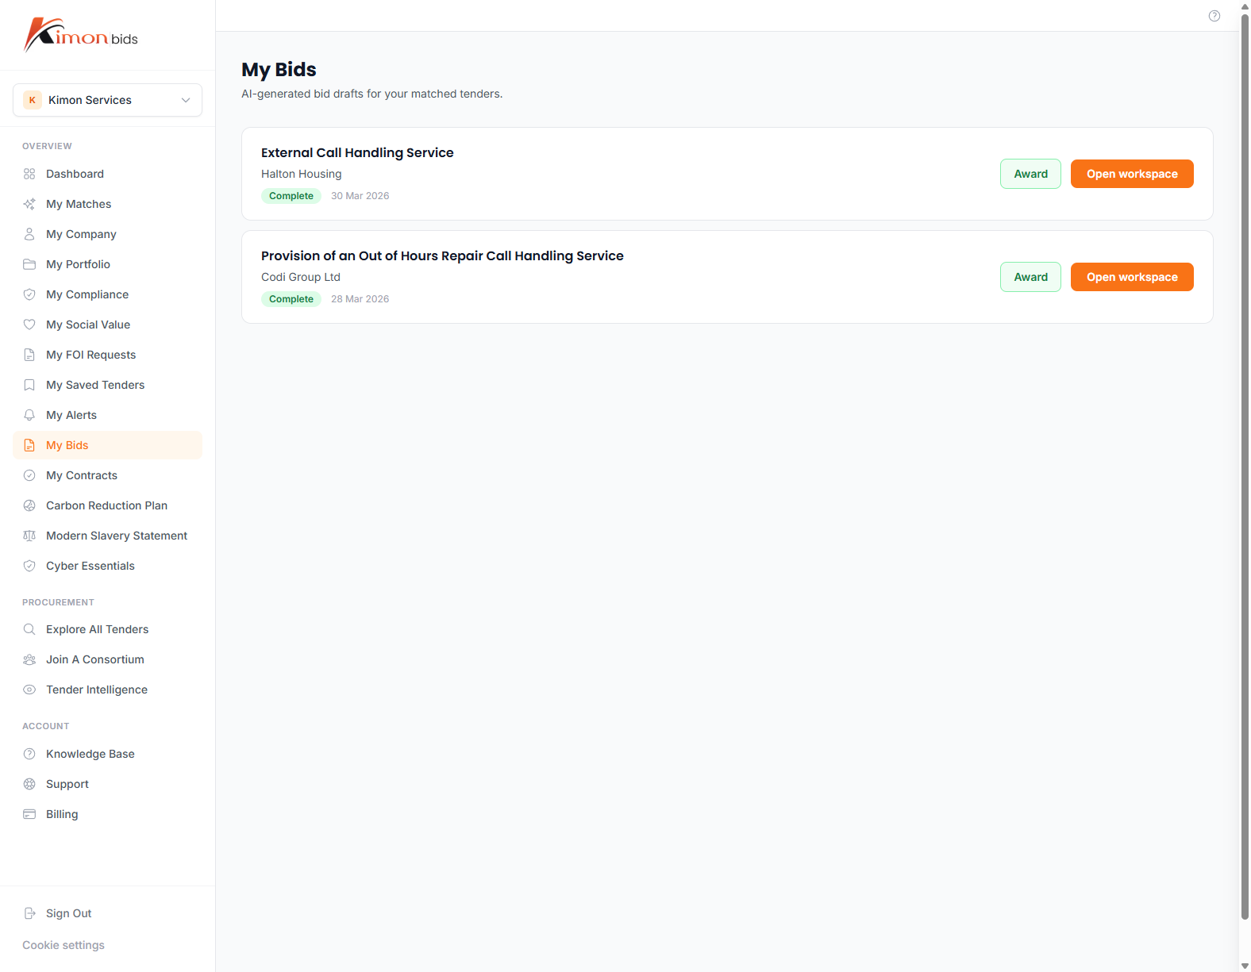
Task: Click the My Compliance shield icon
Action: (29, 294)
